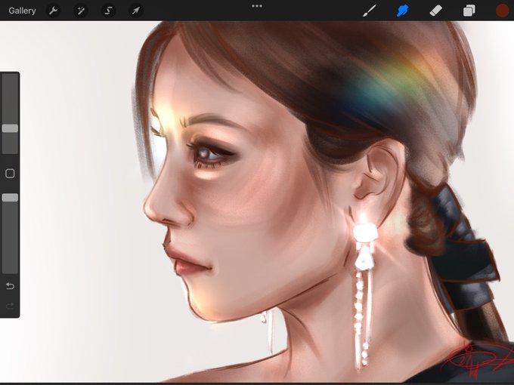
Task: Open the Layers panel
Action: click(x=469, y=11)
